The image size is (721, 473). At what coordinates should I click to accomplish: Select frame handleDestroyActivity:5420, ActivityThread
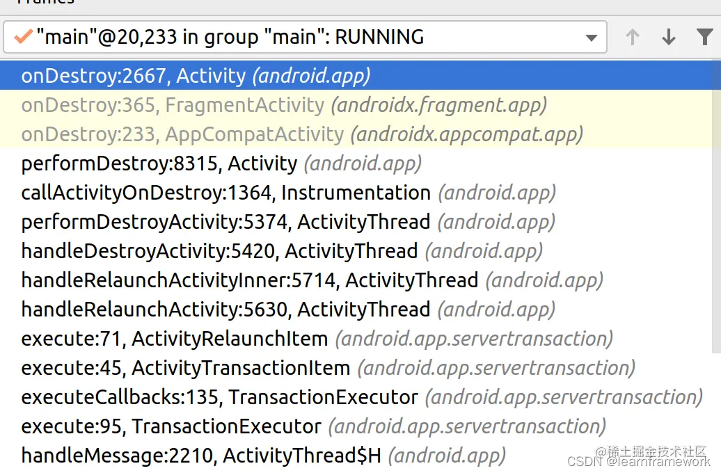pyautogui.click(x=356, y=250)
